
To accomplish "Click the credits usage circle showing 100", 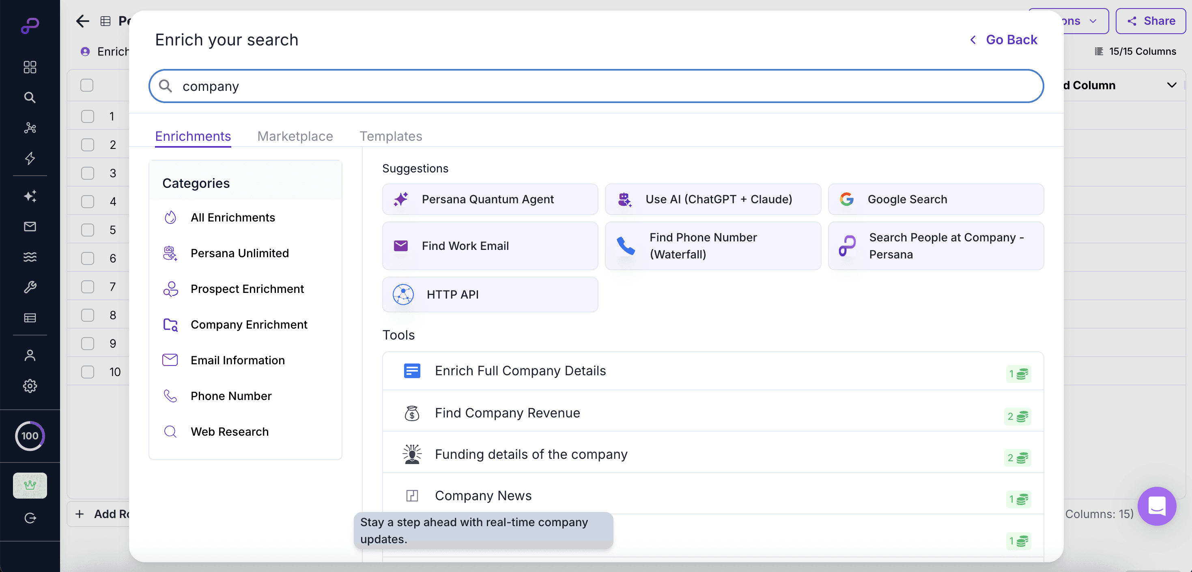I will (30, 435).
